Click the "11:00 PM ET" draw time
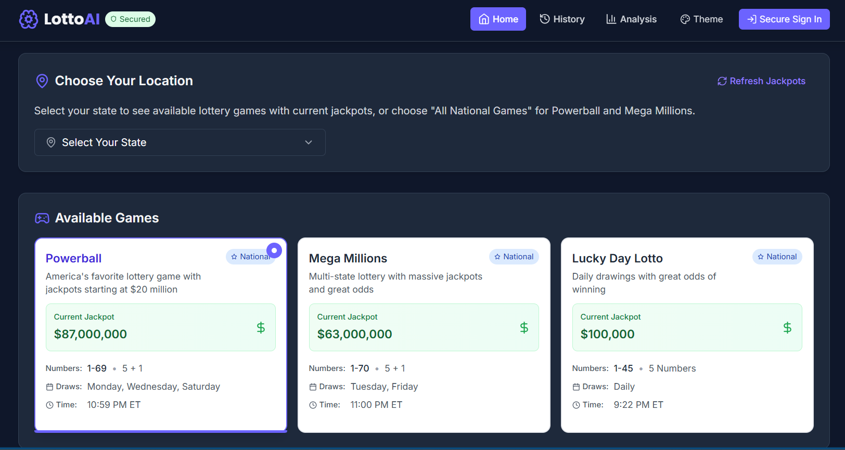The image size is (845, 450). [376, 405]
